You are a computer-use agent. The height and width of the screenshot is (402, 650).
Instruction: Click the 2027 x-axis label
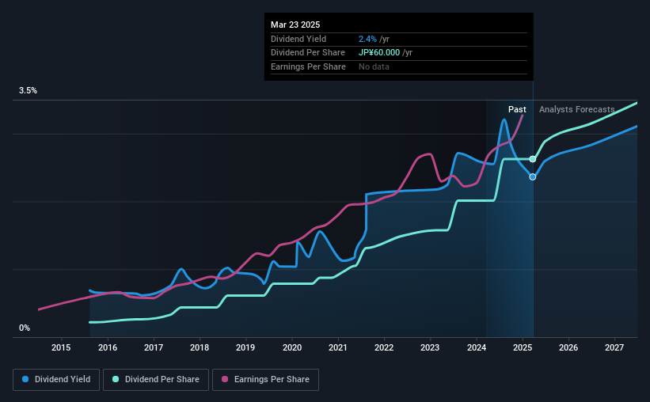pyautogui.click(x=614, y=347)
